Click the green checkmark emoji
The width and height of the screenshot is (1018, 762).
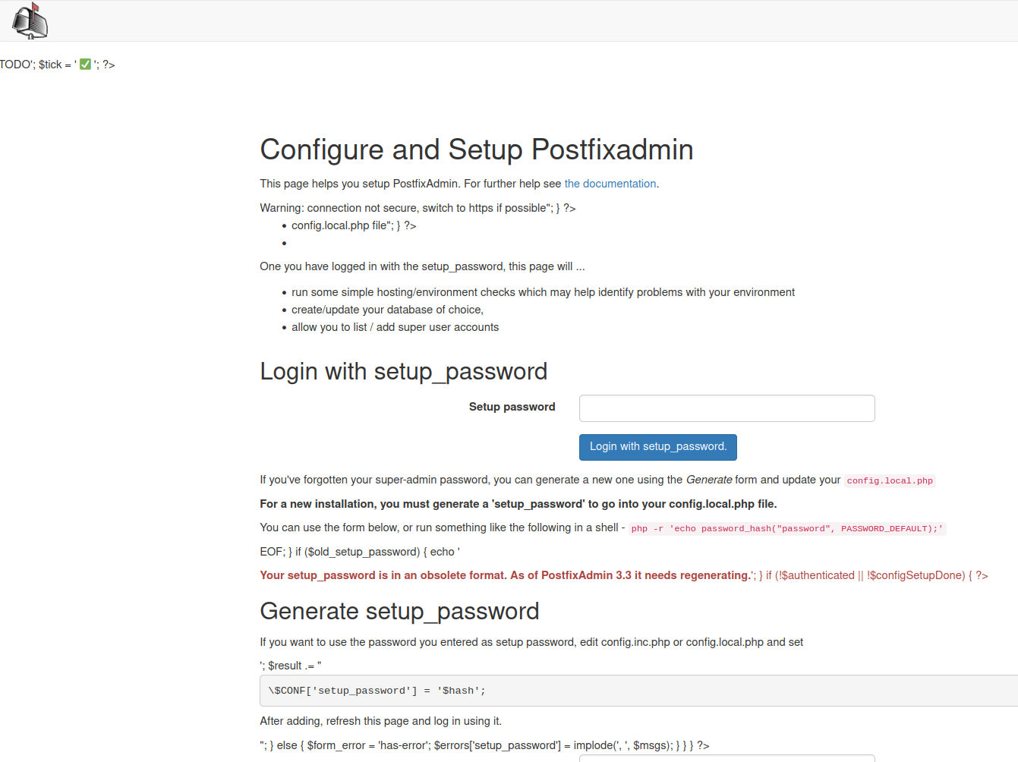pyautogui.click(x=85, y=65)
